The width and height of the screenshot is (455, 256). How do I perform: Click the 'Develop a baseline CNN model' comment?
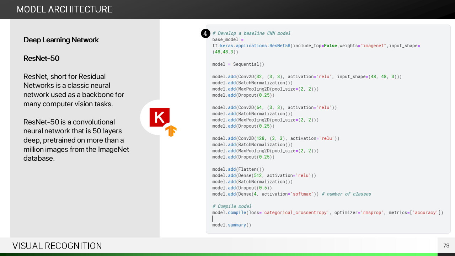[x=251, y=33]
